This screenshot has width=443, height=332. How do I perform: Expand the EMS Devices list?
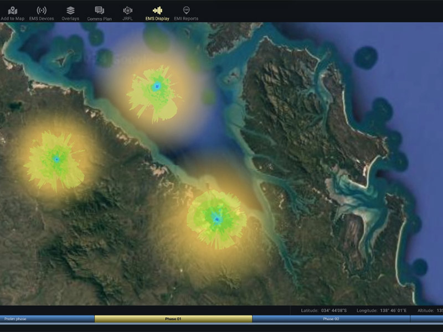[40, 11]
